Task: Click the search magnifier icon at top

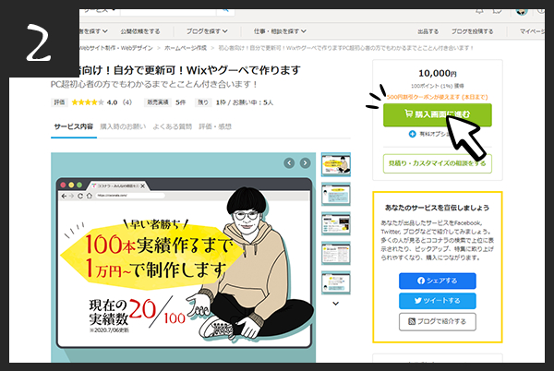Action: 225,11
